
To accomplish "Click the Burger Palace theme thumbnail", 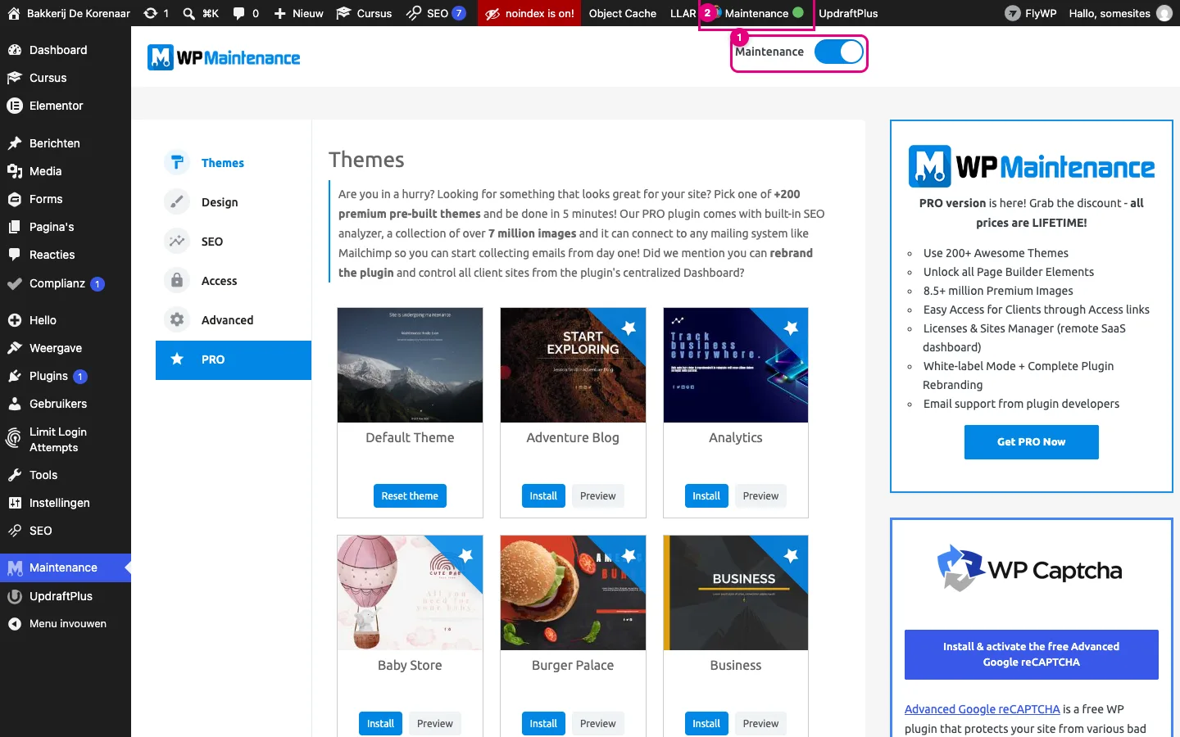I will point(573,593).
